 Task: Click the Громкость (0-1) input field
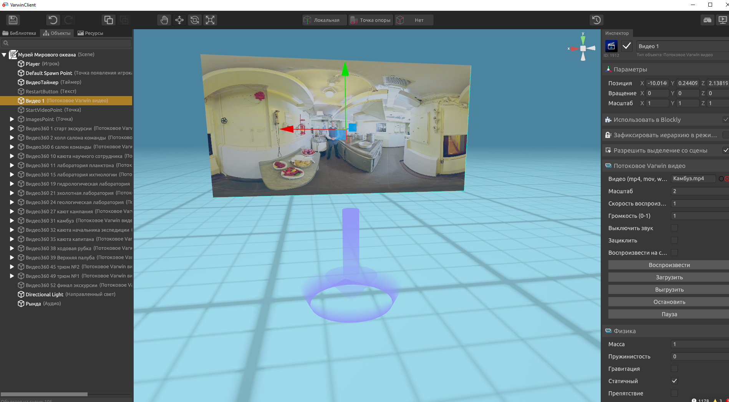(699, 216)
